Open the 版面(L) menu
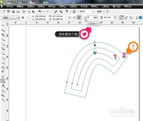The height and width of the screenshot is (121, 143). 41,7
